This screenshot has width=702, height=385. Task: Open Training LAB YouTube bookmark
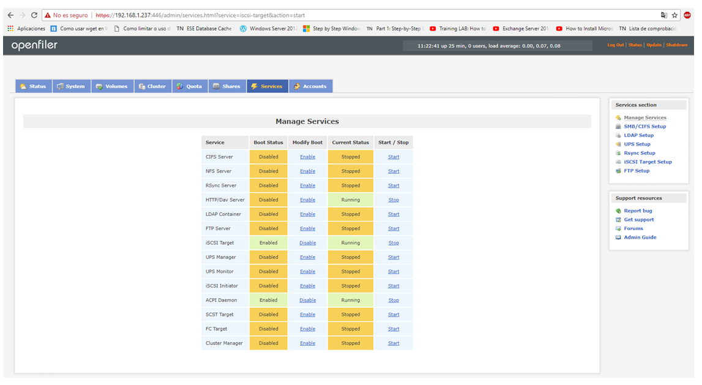coord(458,28)
